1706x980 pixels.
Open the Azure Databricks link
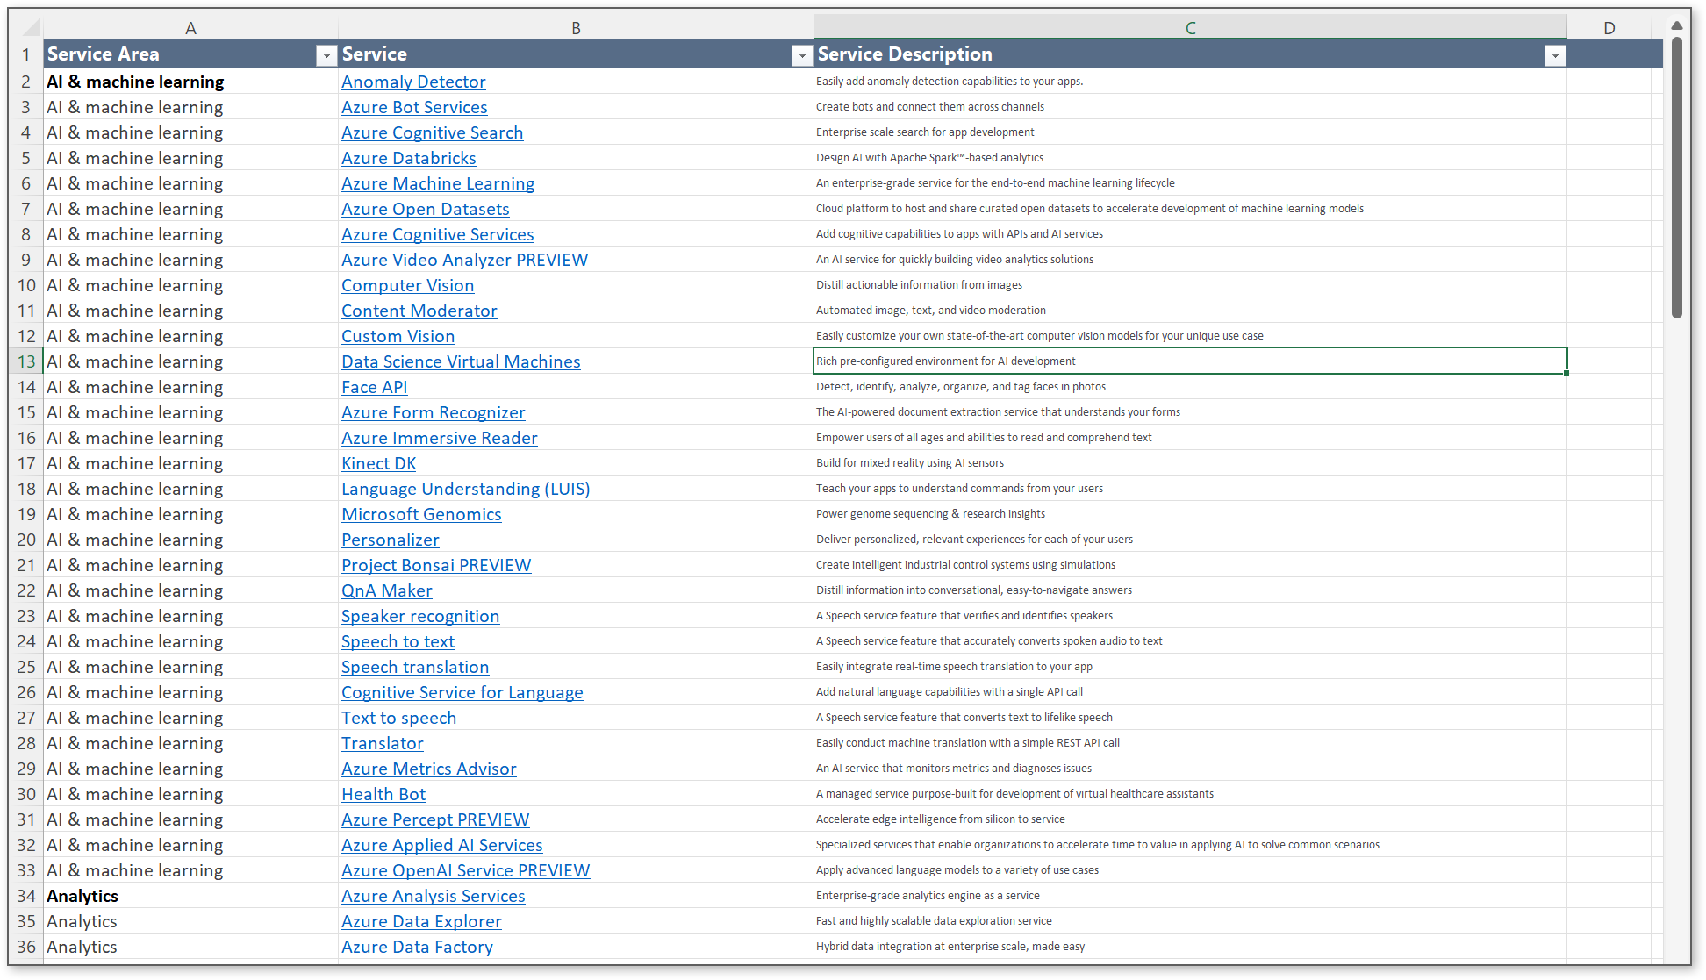pyautogui.click(x=409, y=158)
